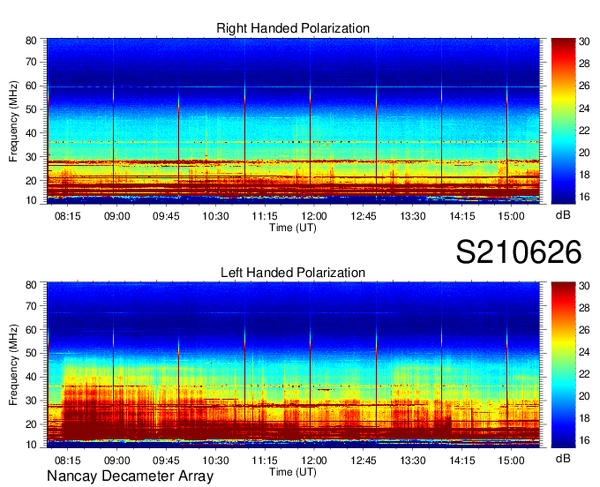Click the 18 dB value on Left Handed colorbar

[x=584, y=418]
